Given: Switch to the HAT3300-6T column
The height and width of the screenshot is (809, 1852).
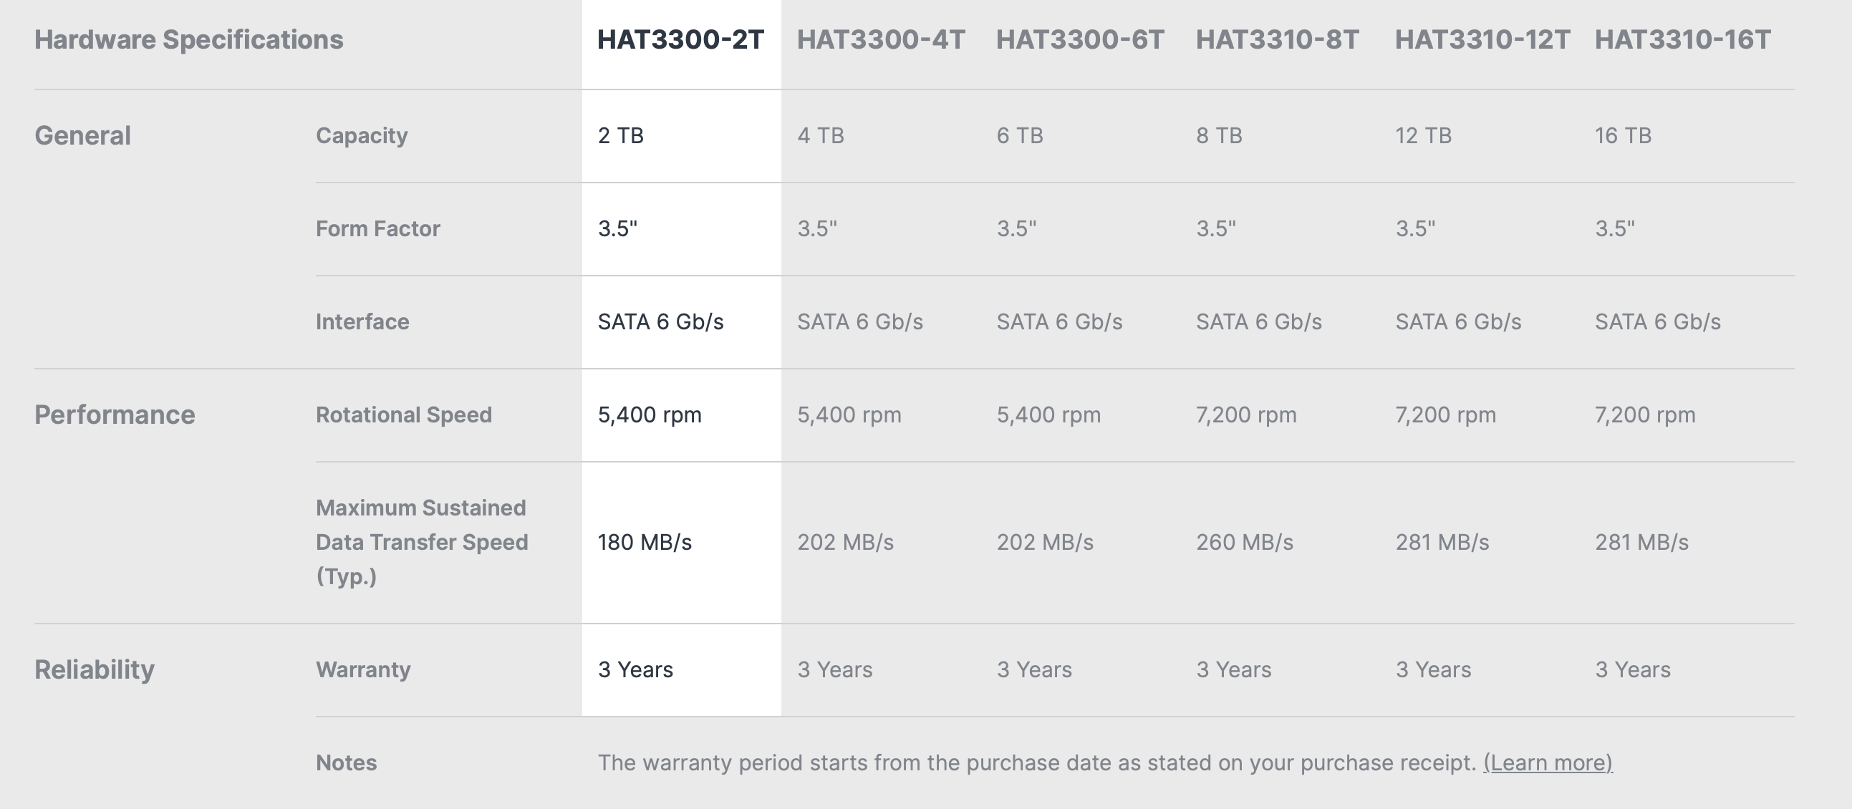Looking at the screenshot, I should (1080, 39).
